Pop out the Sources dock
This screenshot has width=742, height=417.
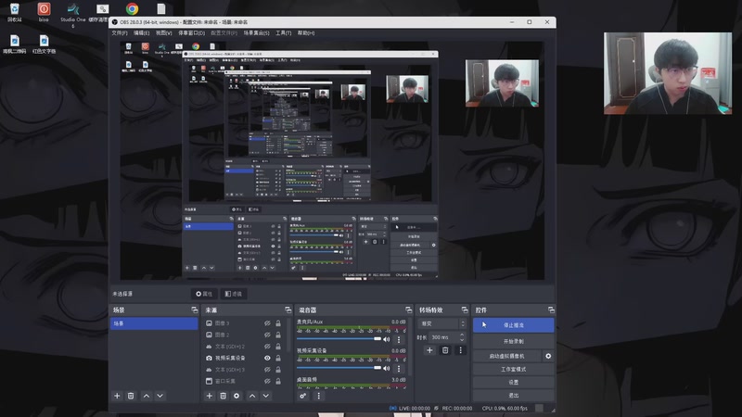(x=288, y=310)
